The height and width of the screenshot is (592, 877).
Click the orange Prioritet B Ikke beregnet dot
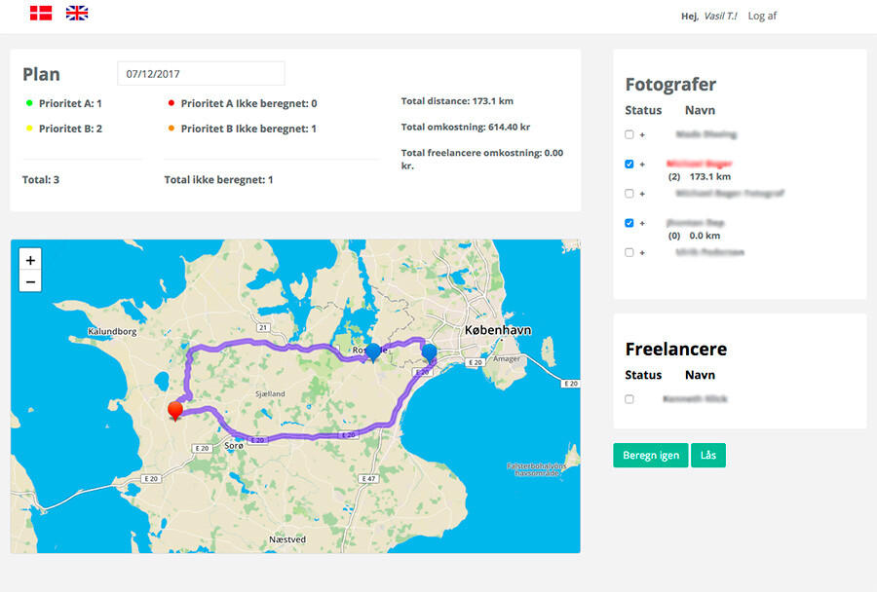click(x=172, y=129)
